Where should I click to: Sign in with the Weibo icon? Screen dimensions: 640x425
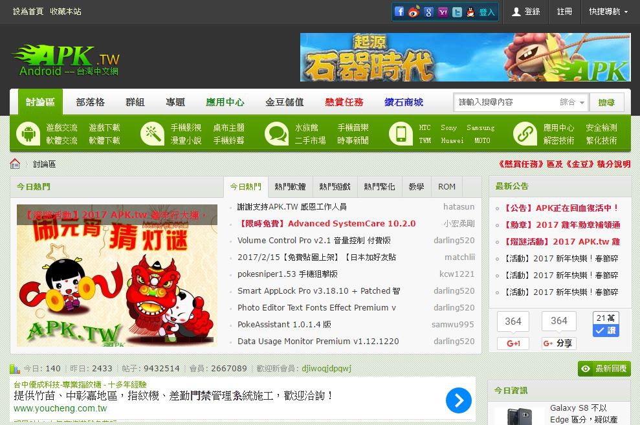click(414, 12)
